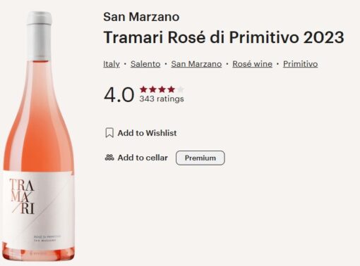Click the 343 ratings count
The width and height of the screenshot is (360, 266).
click(162, 99)
